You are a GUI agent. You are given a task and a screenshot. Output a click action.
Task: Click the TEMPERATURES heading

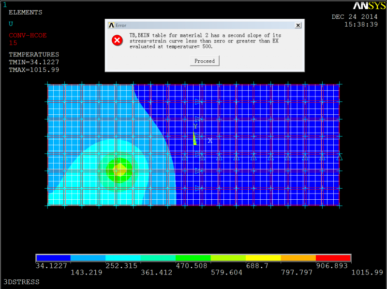point(34,55)
